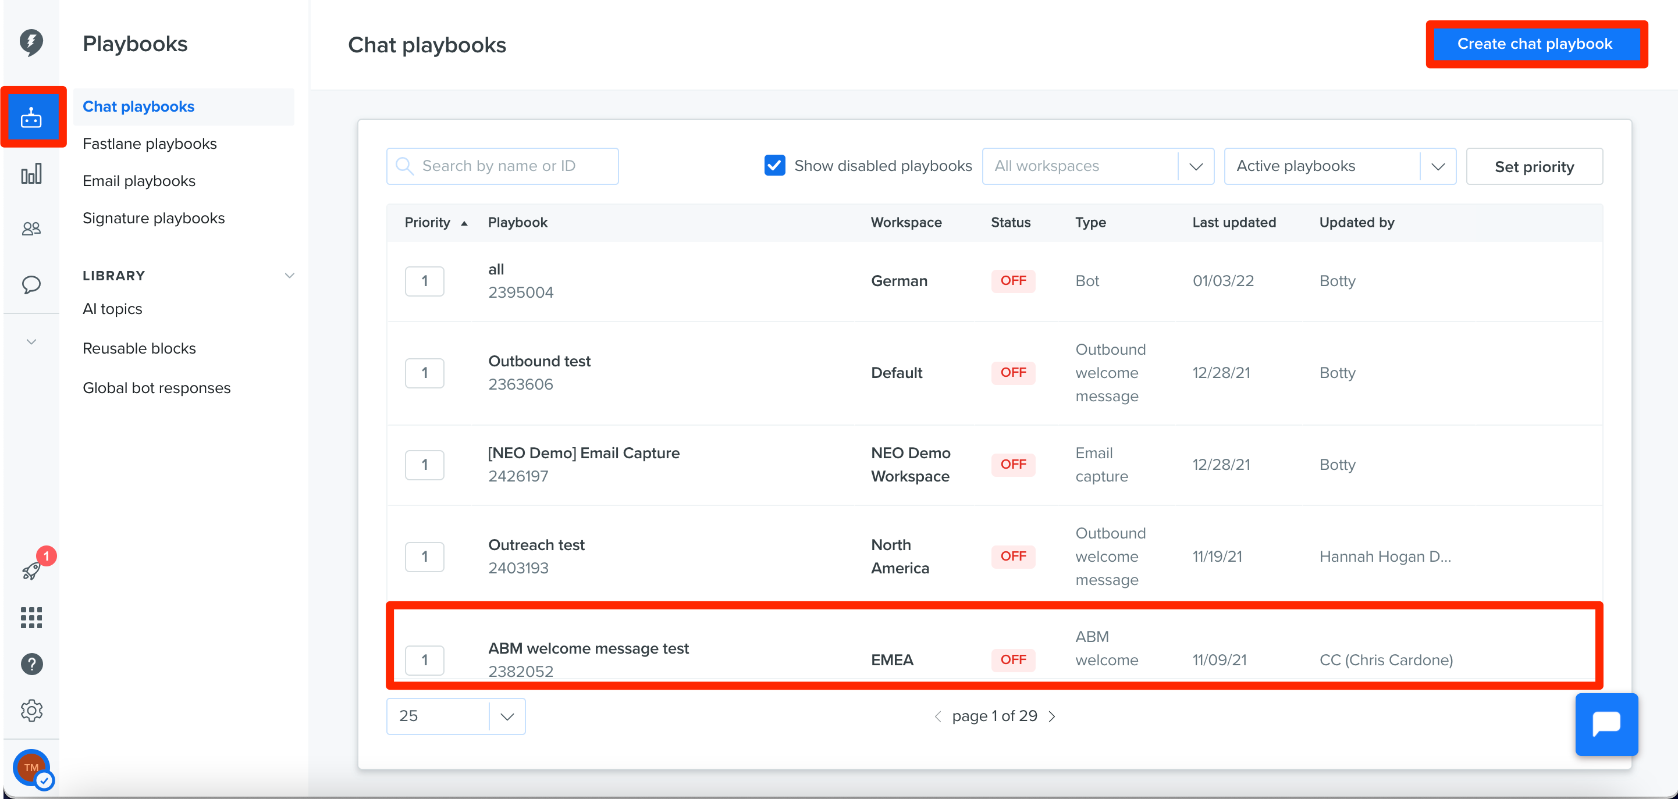Click the search magnifier icon
Viewport: 1678px width, 799px height.
pyautogui.click(x=404, y=166)
